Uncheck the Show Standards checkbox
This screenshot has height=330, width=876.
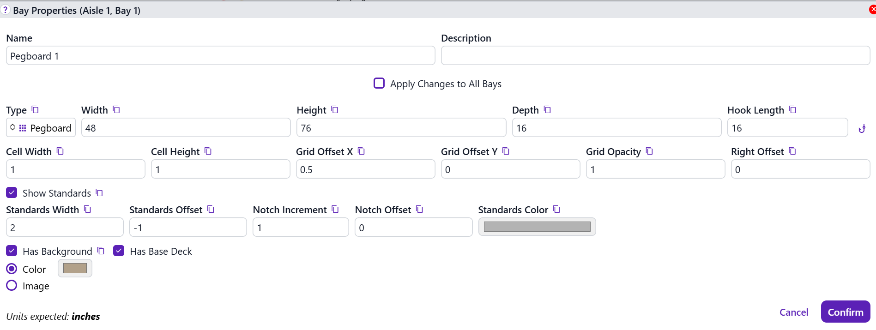(12, 192)
